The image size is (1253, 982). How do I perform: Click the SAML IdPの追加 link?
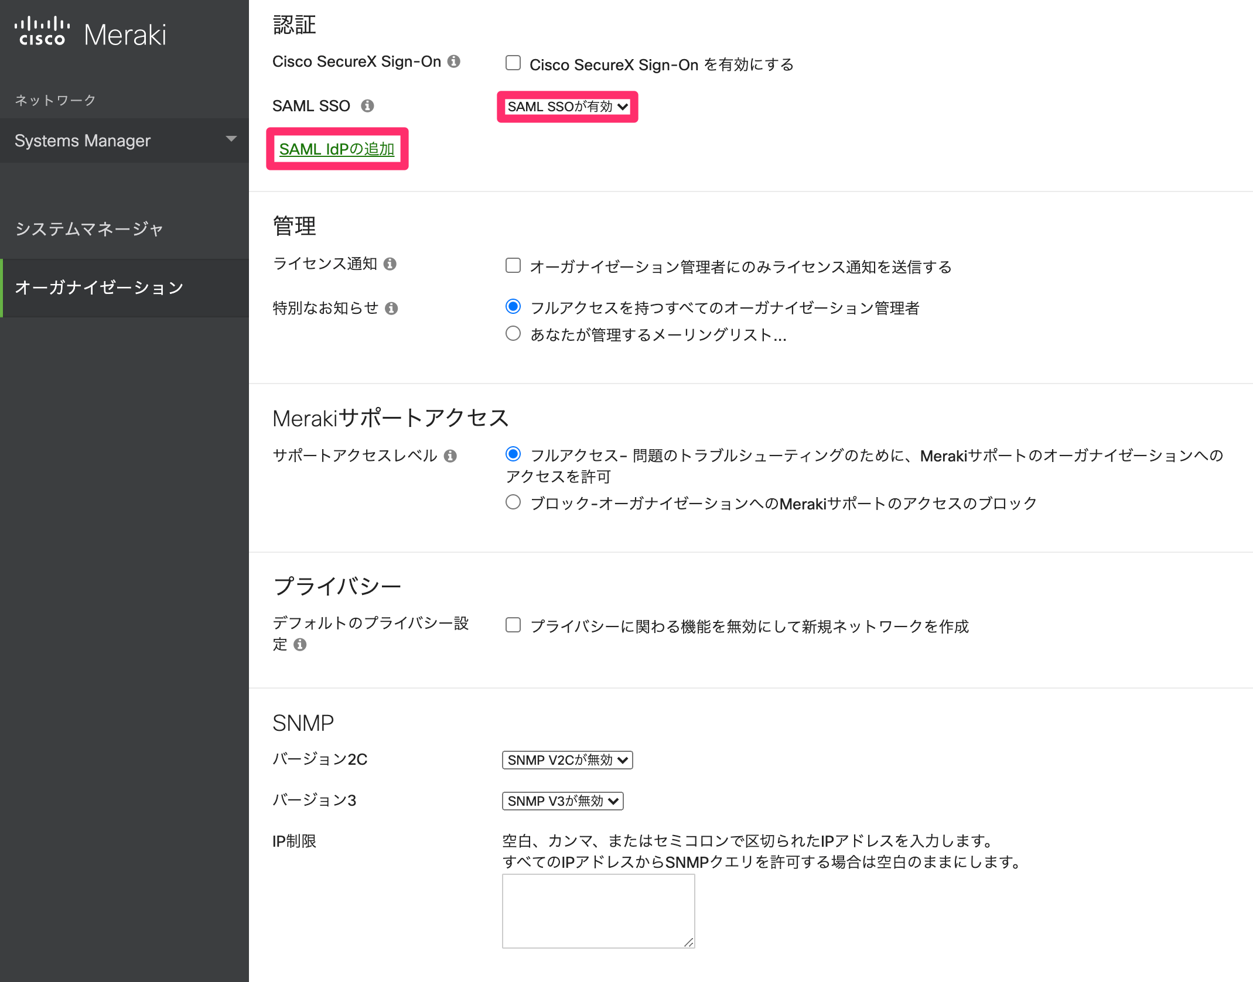pos(337,149)
